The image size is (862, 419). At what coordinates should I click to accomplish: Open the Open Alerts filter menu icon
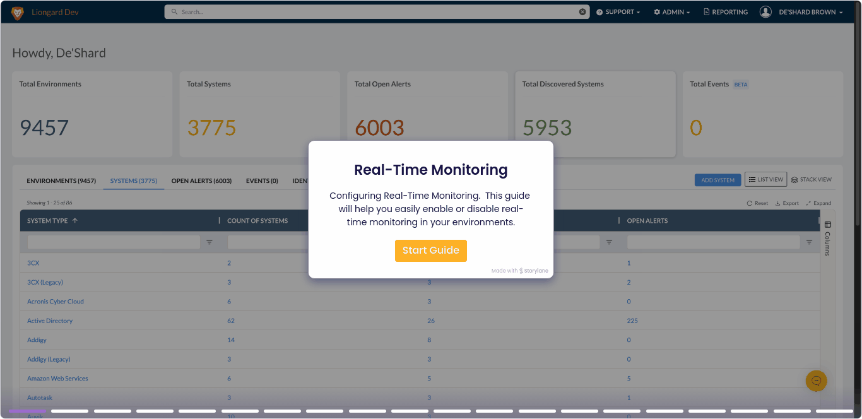pos(809,242)
